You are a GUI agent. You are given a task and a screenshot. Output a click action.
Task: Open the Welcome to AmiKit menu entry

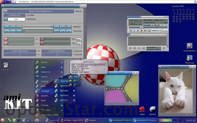coord(49,115)
